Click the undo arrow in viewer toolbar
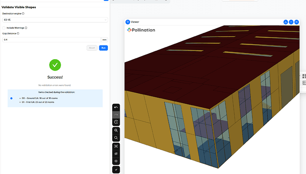 click(116, 107)
